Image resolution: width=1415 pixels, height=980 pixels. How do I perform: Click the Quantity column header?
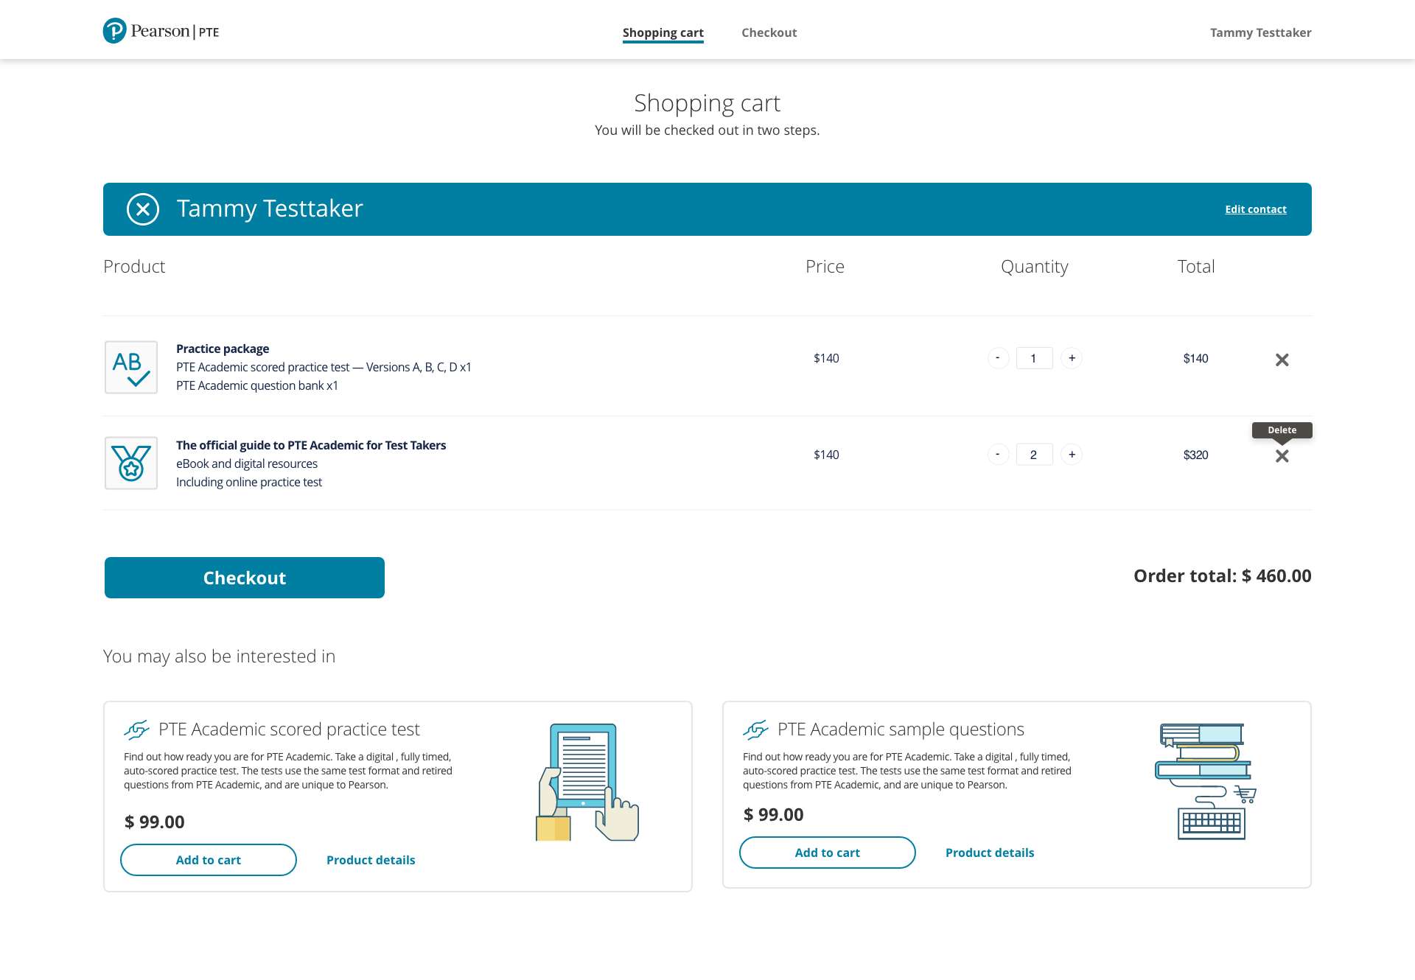click(x=1034, y=267)
